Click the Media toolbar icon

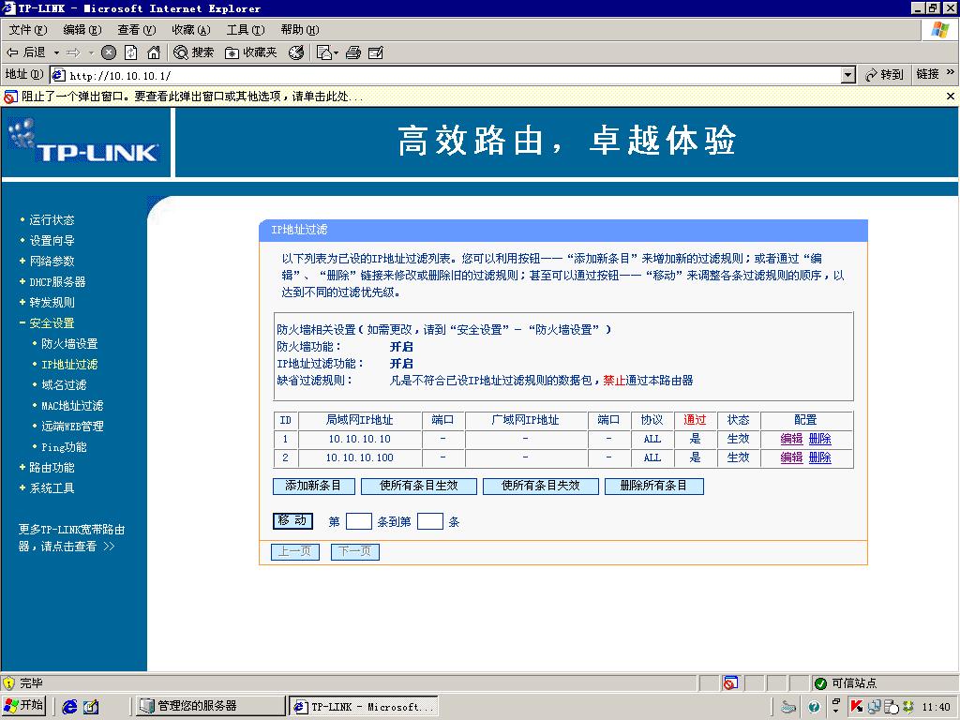(x=296, y=52)
